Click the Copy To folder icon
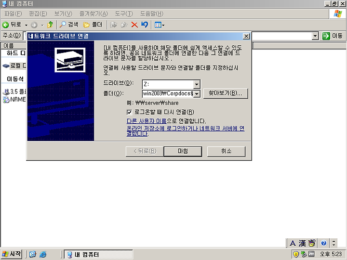Image resolution: width=347 pixels, height=260 pixels. [124, 25]
